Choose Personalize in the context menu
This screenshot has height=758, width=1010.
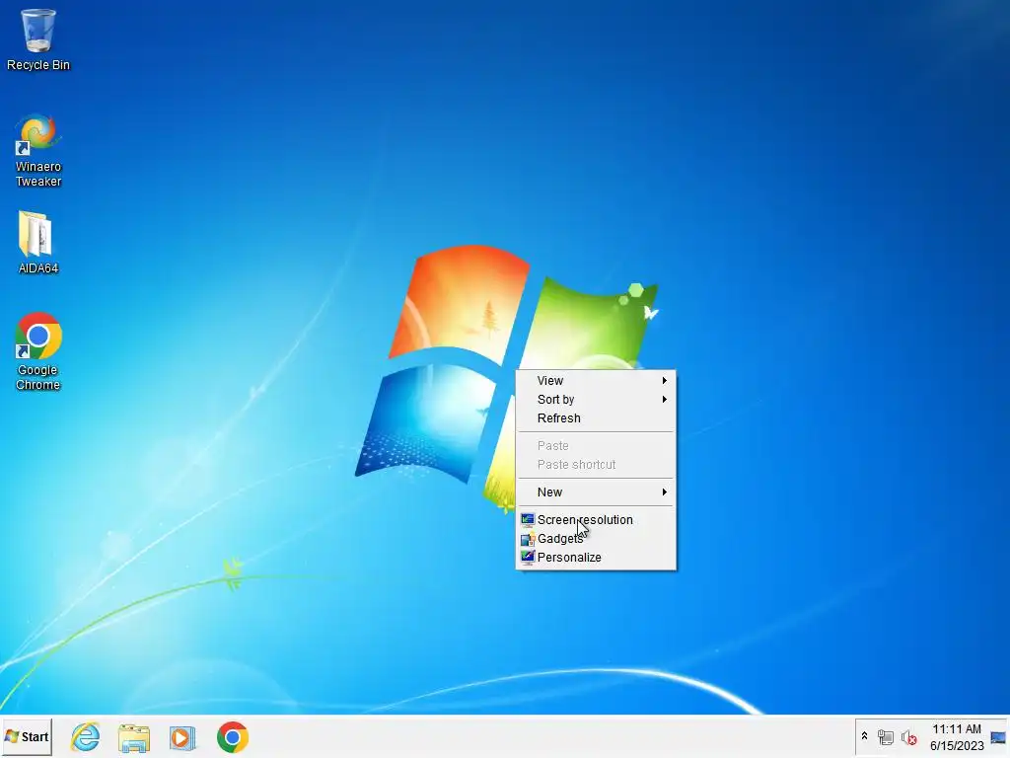click(596, 558)
